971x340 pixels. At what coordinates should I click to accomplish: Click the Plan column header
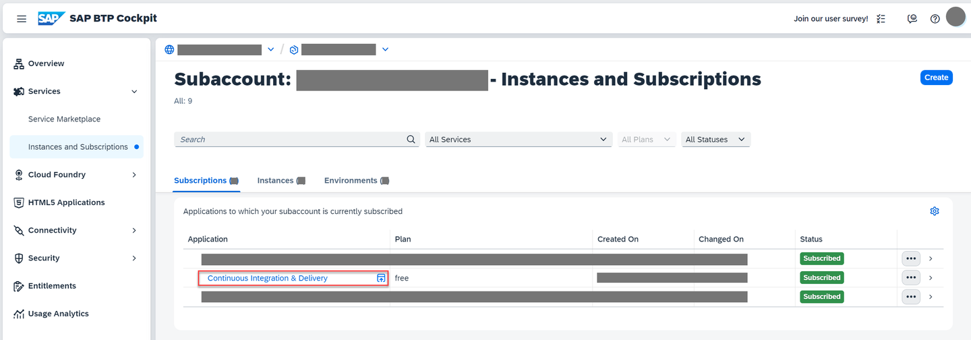tap(403, 239)
